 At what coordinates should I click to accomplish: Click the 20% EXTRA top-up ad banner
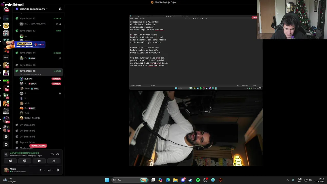point(26,44)
